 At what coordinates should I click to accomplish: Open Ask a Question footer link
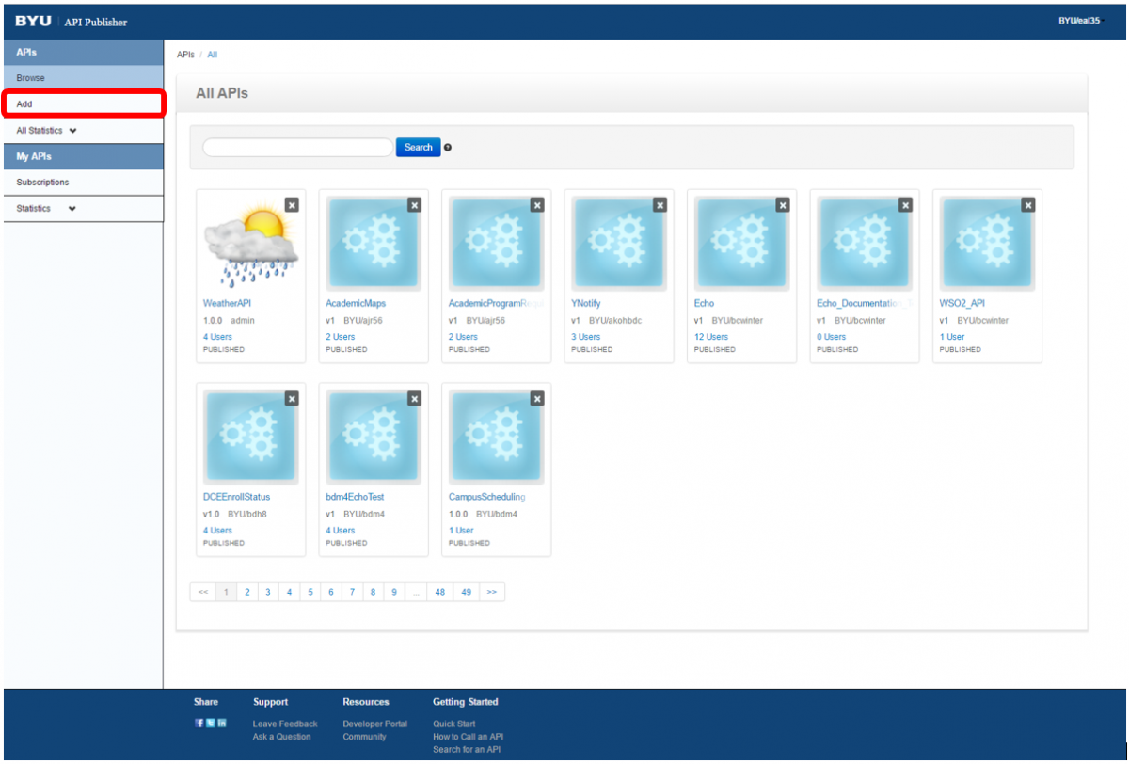(280, 737)
